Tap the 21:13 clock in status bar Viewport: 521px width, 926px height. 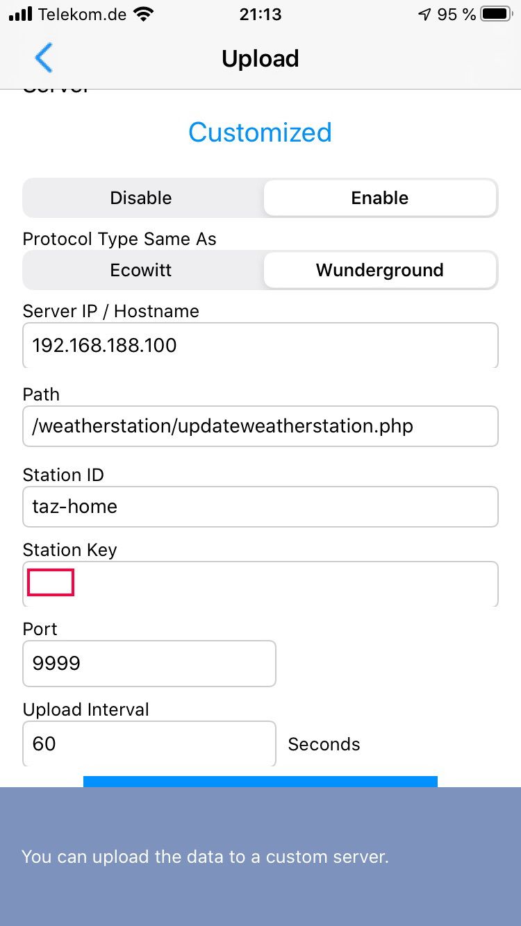point(260,14)
